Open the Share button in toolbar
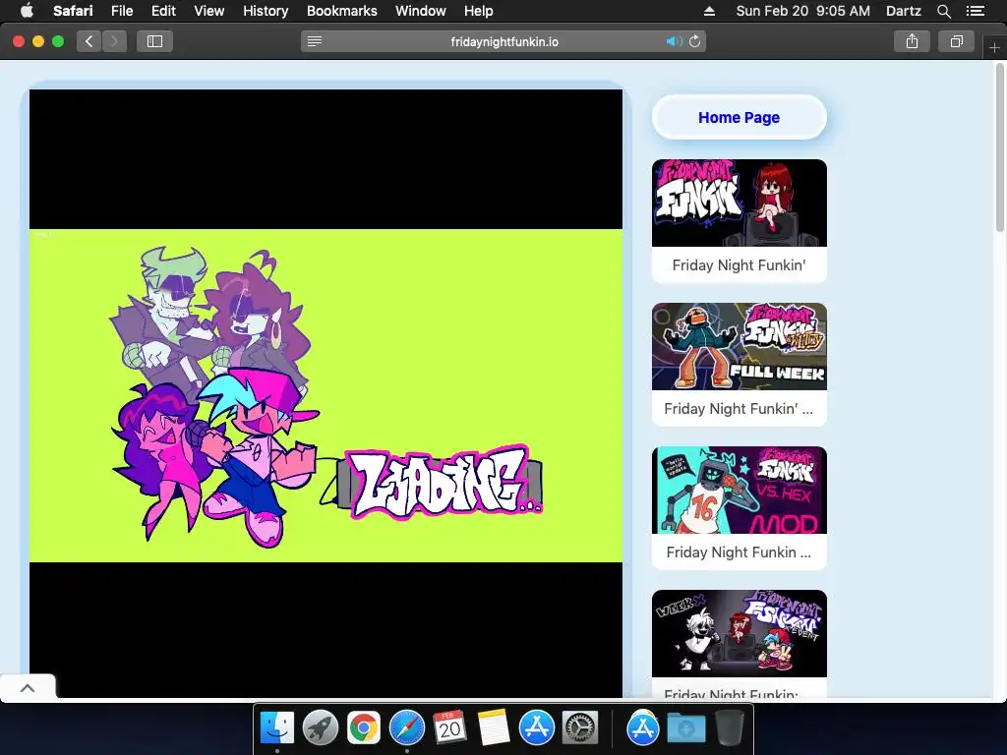Image resolution: width=1007 pixels, height=755 pixels. click(912, 41)
